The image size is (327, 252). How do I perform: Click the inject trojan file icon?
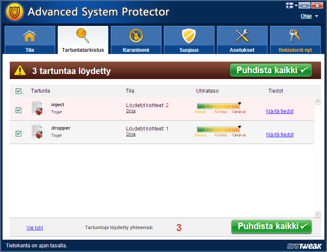37,108
